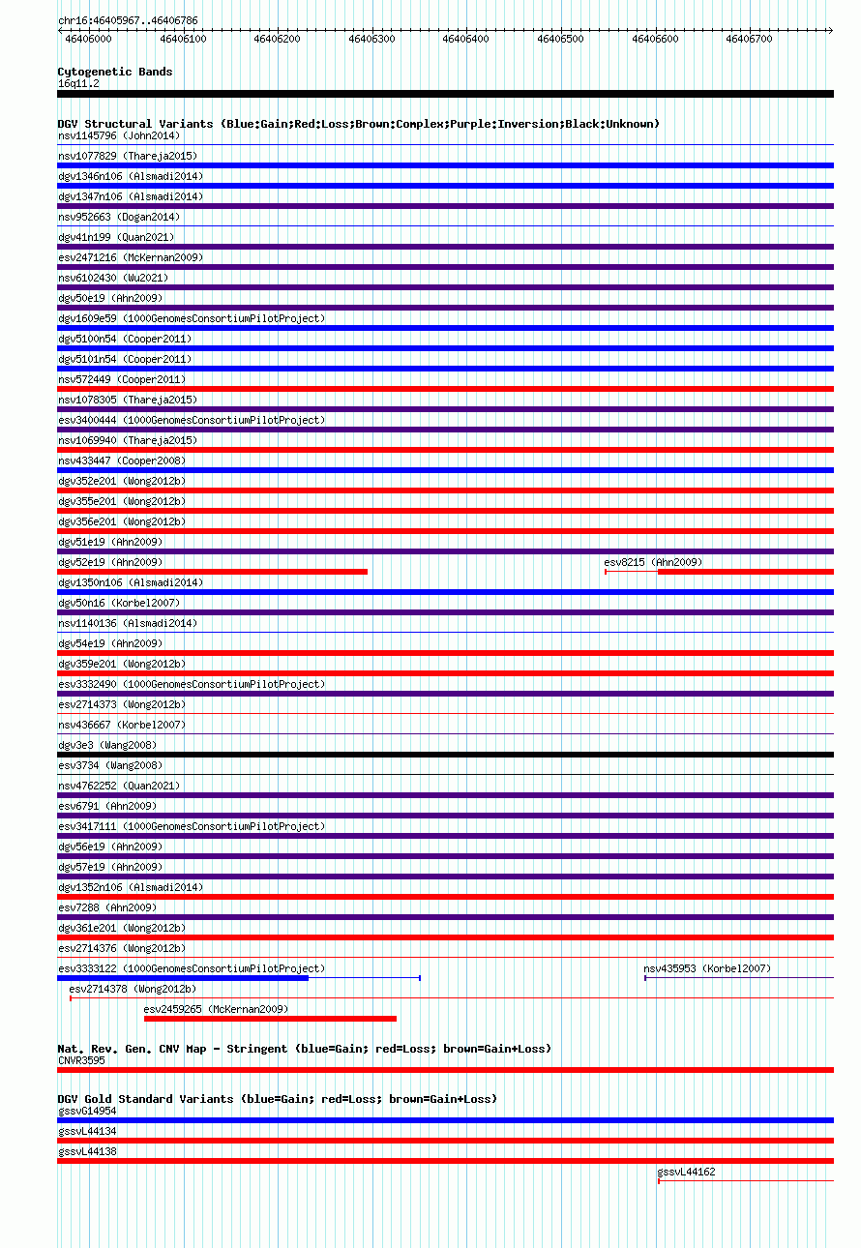Click the DGV Structural Variants track title
The width and height of the screenshot is (861, 1248).
pos(359,124)
